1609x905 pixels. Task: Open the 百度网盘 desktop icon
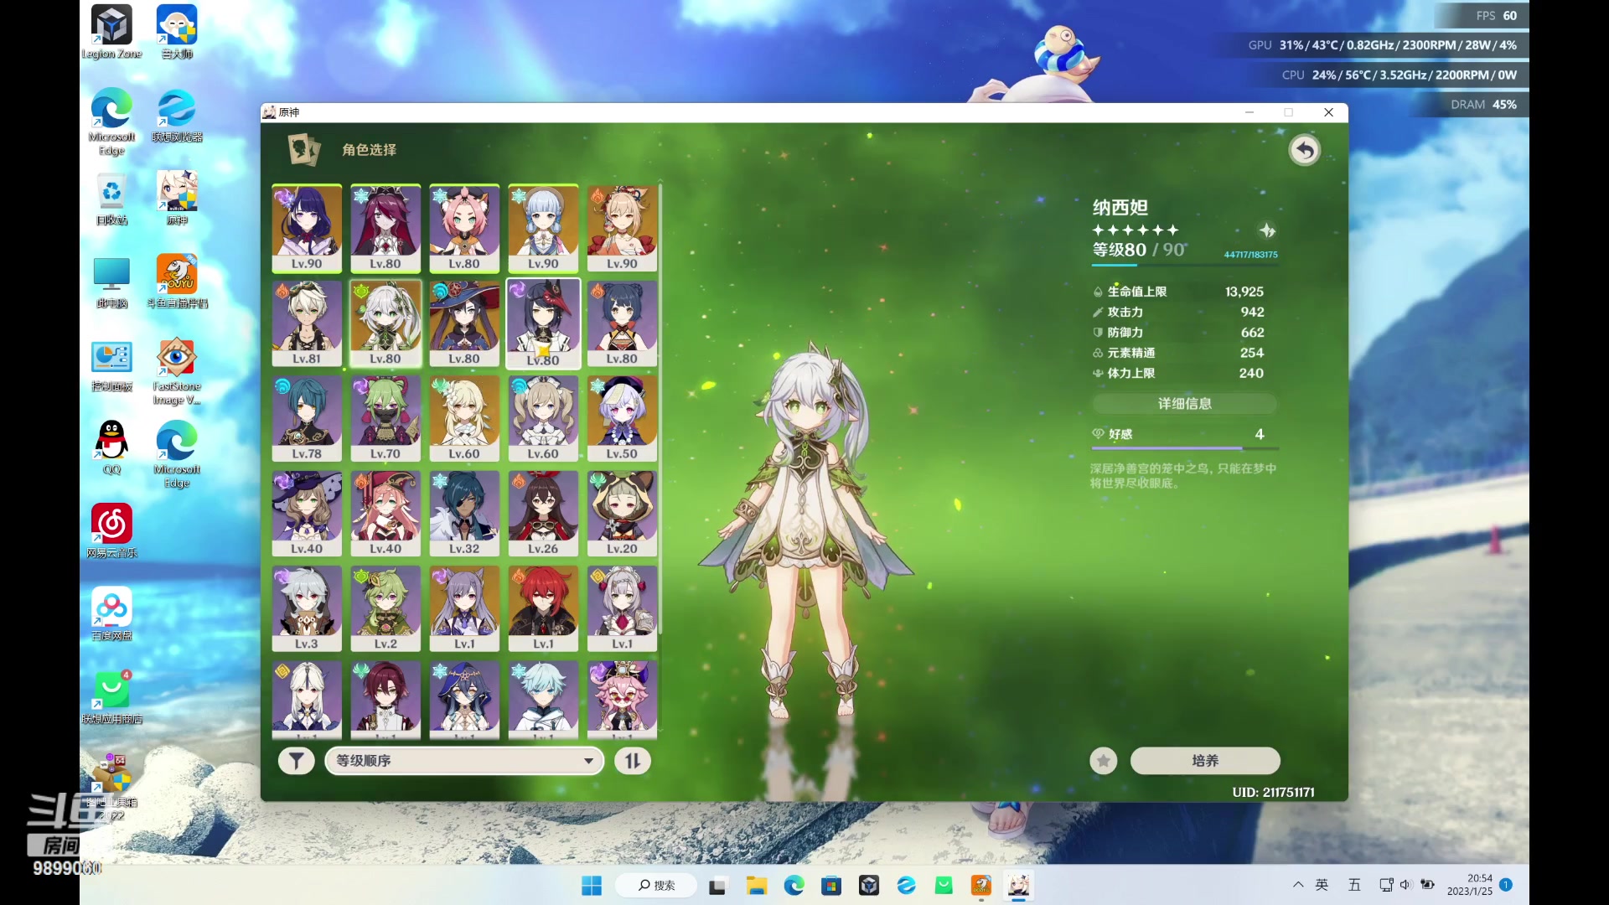click(x=111, y=614)
